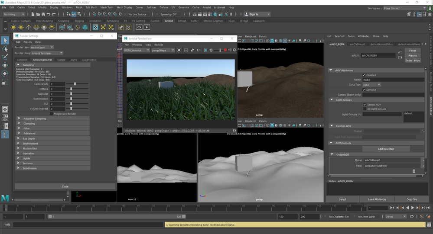Open Arnold RenderView using the eye shelf icon
Screen dimensions: 433x234
(x=139, y=27)
